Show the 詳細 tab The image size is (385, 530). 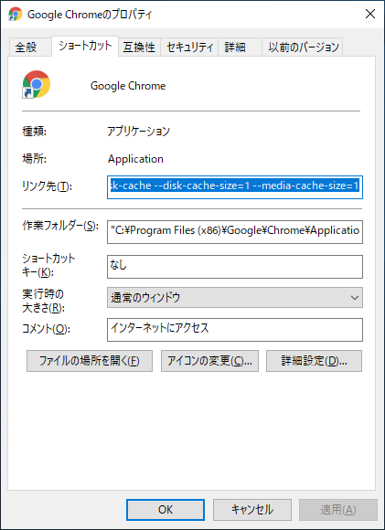(x=235, y=47)
